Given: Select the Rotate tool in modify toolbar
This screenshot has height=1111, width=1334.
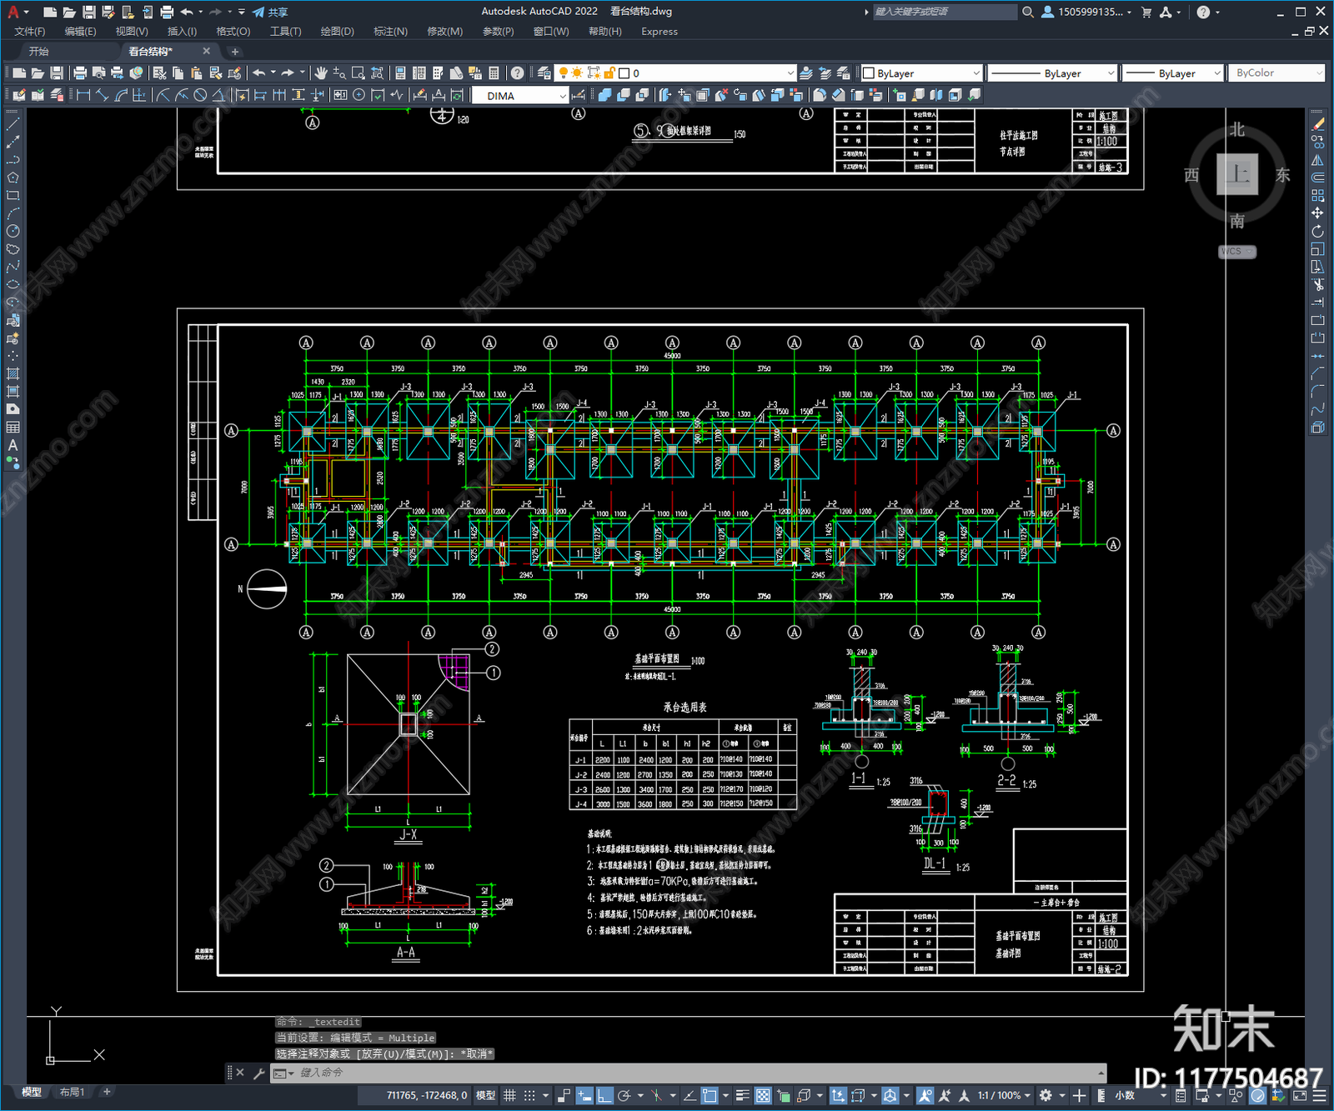Looking at the screenshot, I should tap(1317, 231).
